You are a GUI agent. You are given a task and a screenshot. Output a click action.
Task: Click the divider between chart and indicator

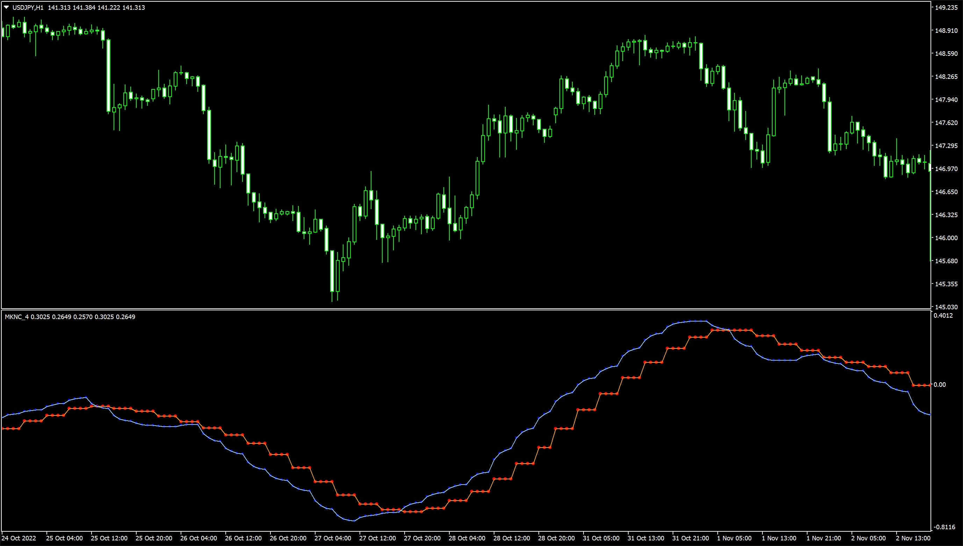[x=465, y=309]
